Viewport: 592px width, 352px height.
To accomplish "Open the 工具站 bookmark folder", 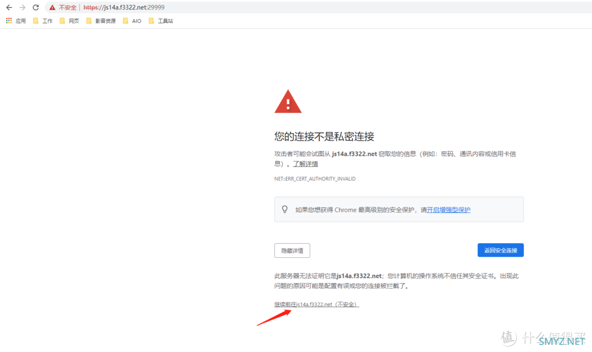I will point(161,21).
